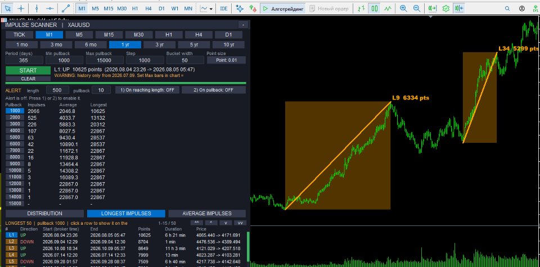Zoom in on the chart
Screen dimensions: 540x267
(x=403, y=8)
